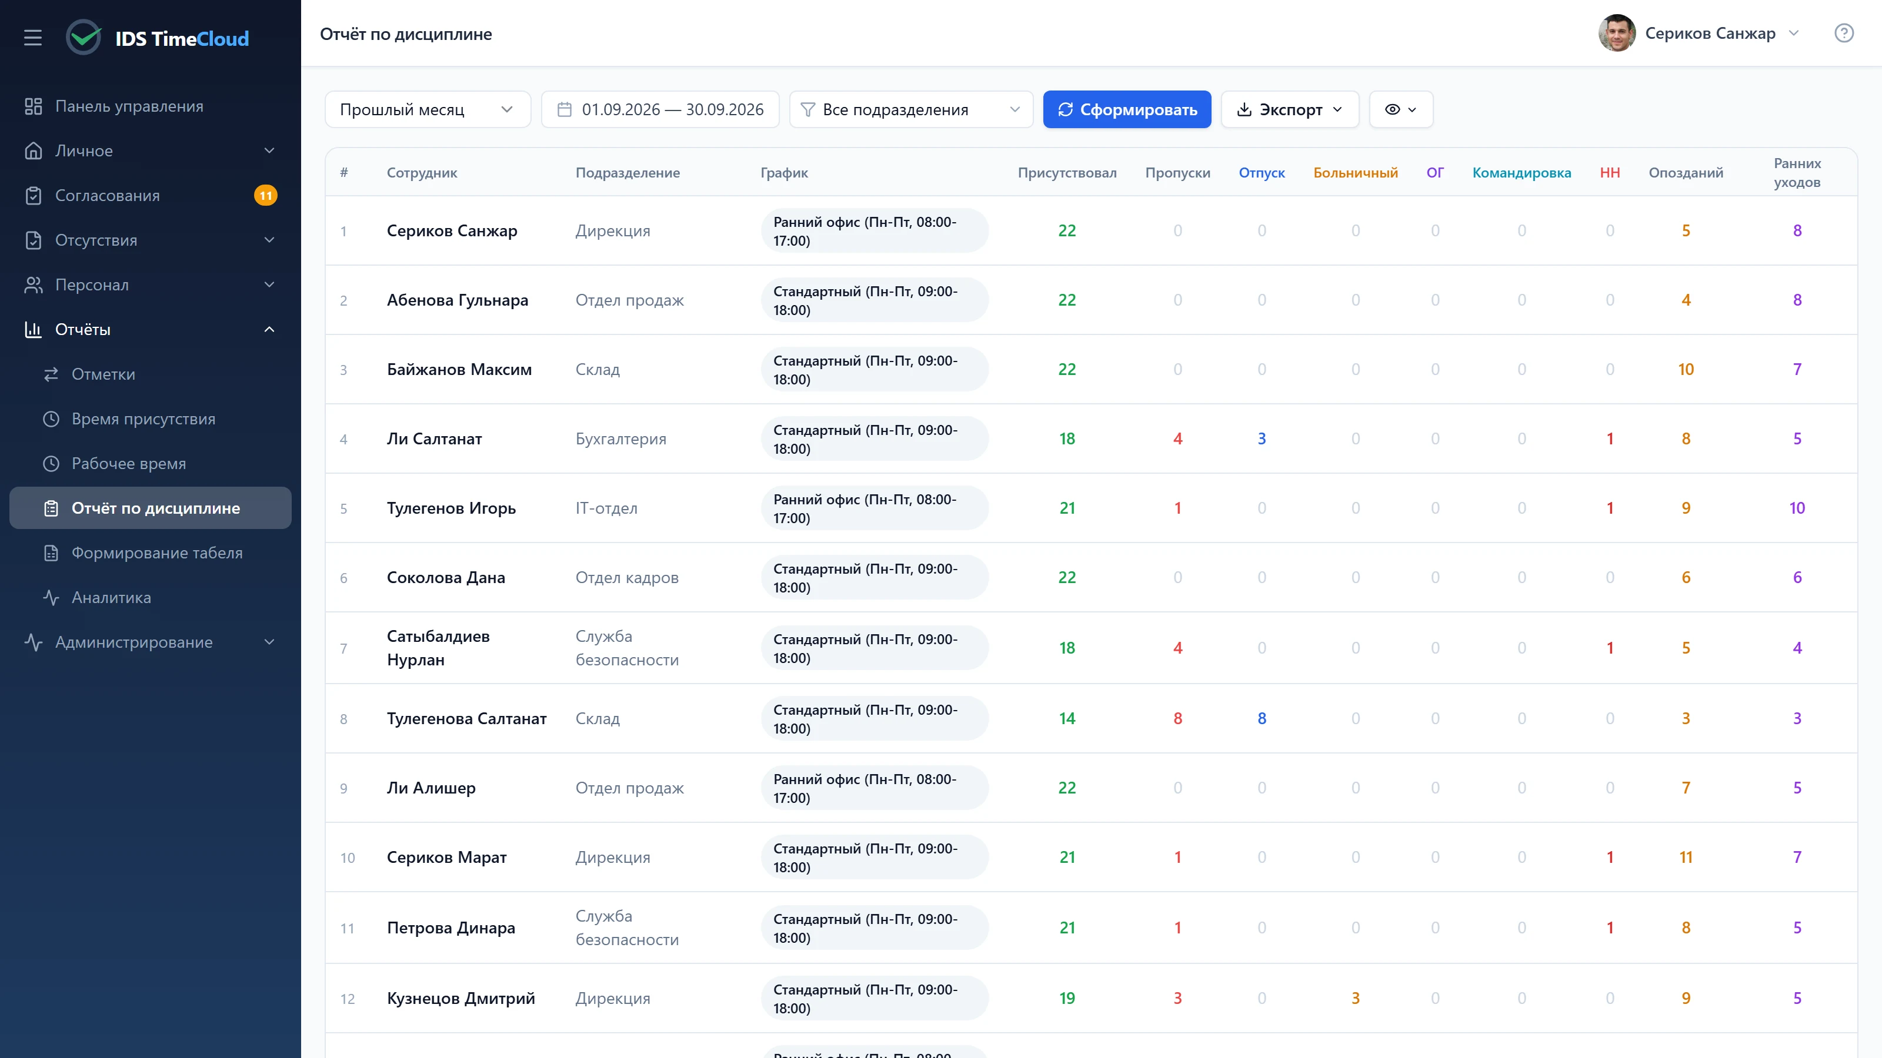The height and width of the screenshot is (1058, 1882).
Task: Click employee name Абенова Гульнара
Action: (458, 300)
